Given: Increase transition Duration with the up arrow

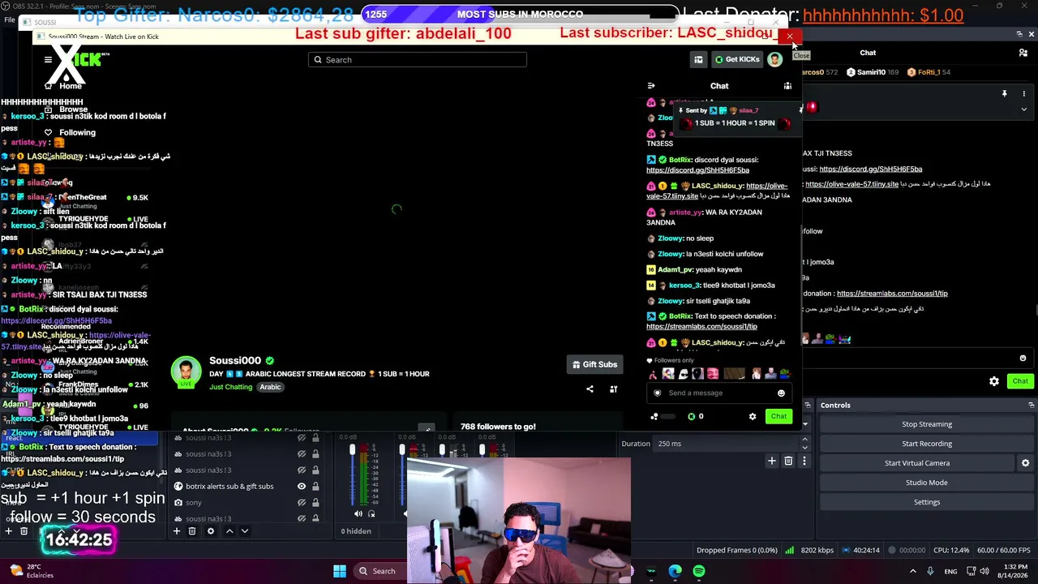Looking at the screenshot, I should pos(804,440).
